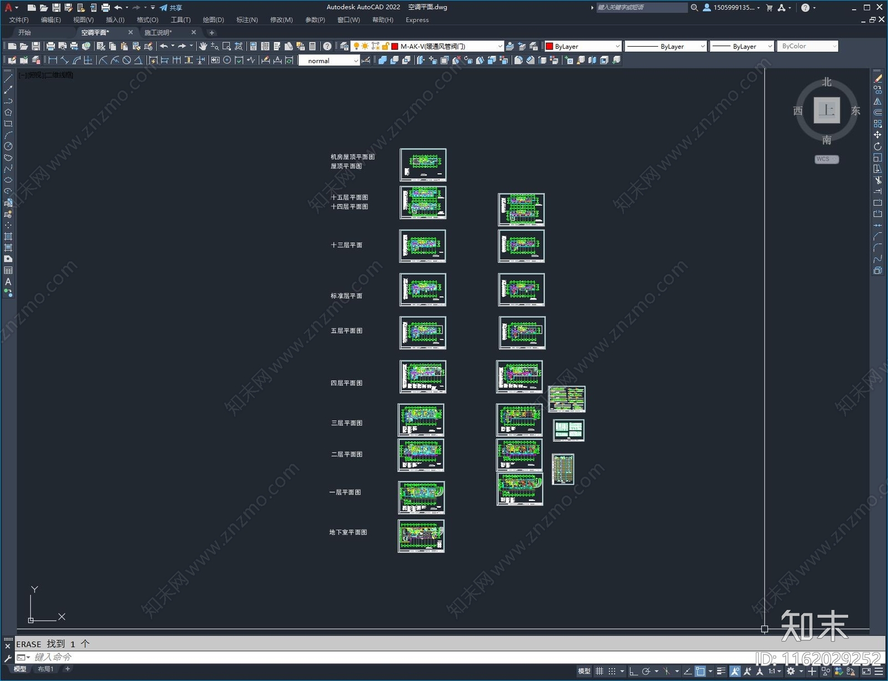This screenshot has height=681, width=888.
Task: Select the Move tool in right toolbar
Action: (x=877, y=135)
